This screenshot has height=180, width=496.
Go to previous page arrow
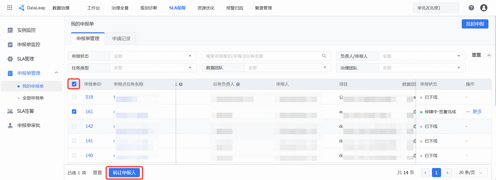(425, 173)
